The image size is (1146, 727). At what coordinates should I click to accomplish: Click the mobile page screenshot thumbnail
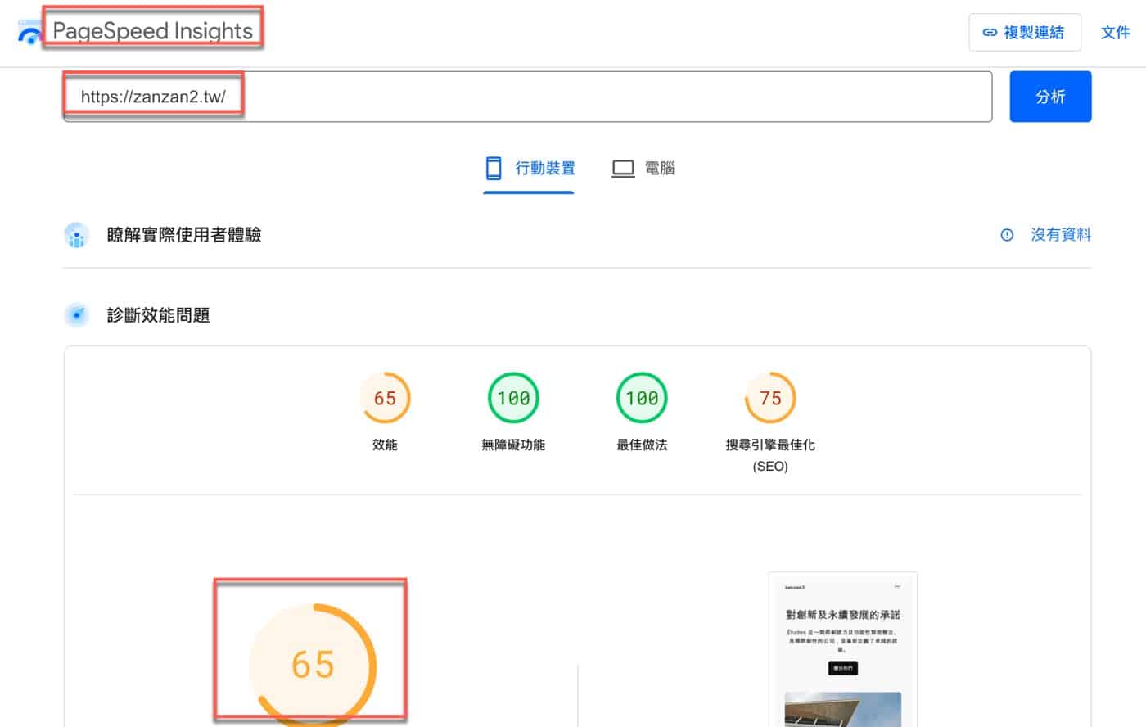pyautogui.click(x=843, y=649)
